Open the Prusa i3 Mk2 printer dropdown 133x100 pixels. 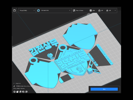click(x=27, y=11)
